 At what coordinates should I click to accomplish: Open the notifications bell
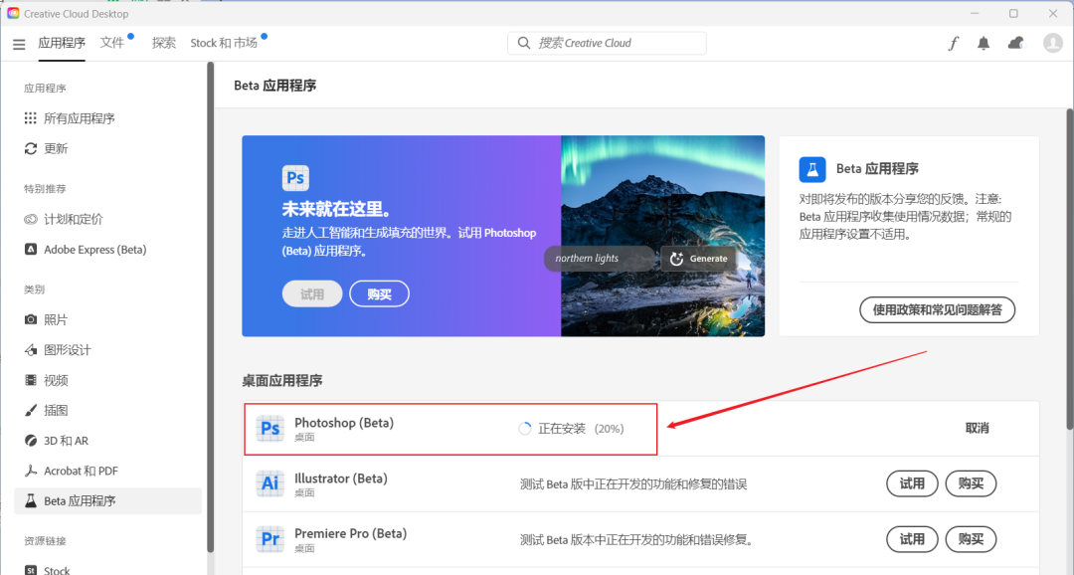pyautogui.click(x=984, y=43)
